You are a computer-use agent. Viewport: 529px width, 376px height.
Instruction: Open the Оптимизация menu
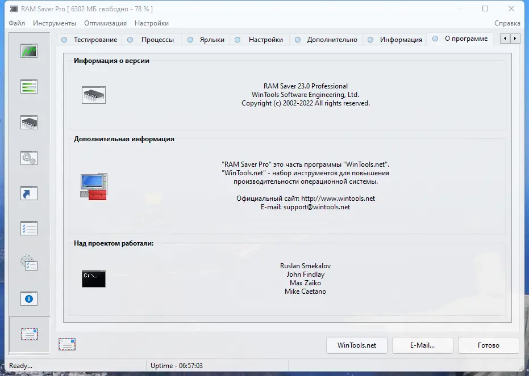(105, 23)
